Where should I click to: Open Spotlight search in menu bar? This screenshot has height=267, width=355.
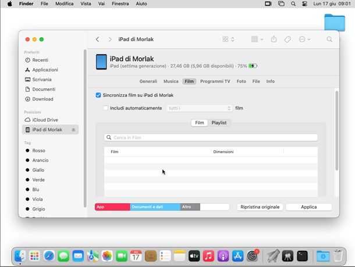coord(293,3)
